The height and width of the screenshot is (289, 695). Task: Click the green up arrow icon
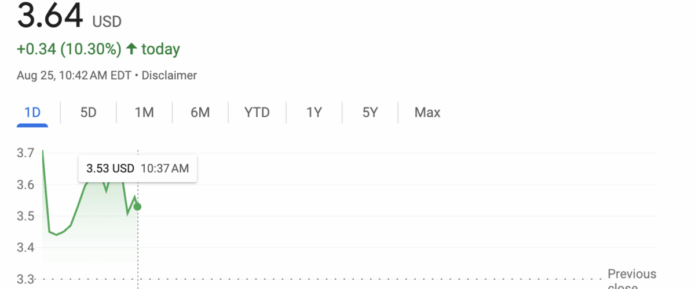131,50
